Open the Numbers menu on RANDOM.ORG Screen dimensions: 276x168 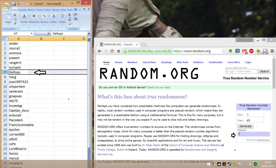(132, 62)
